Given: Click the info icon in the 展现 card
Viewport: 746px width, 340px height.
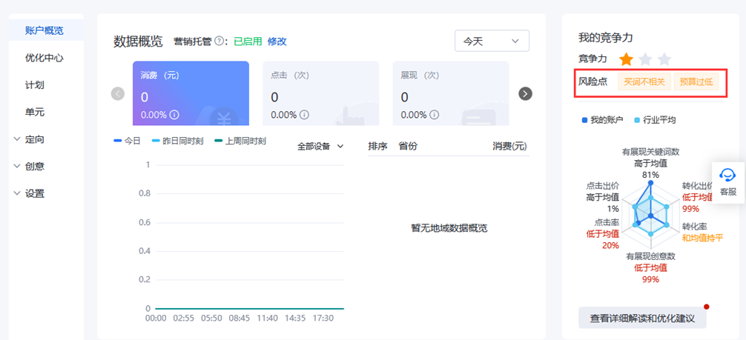Looking at the screenshot, I should click(435, 115).
